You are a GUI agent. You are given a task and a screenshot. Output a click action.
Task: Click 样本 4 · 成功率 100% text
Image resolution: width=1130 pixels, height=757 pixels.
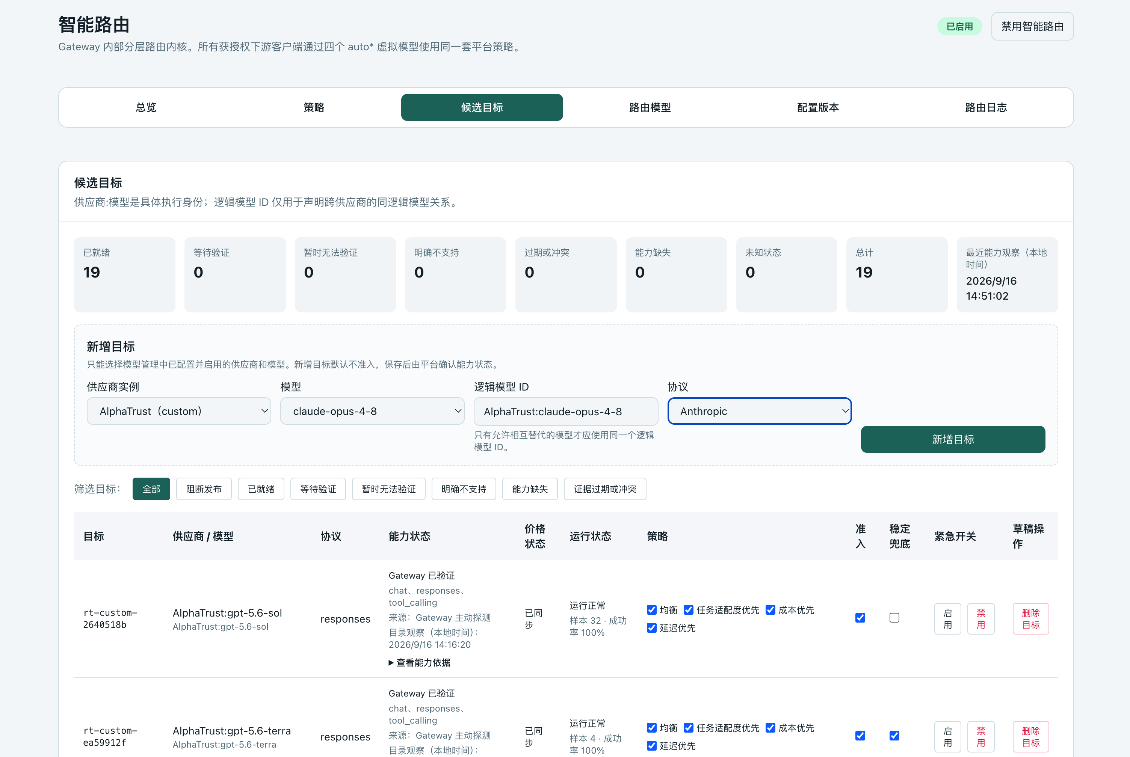tap(595, 745)
